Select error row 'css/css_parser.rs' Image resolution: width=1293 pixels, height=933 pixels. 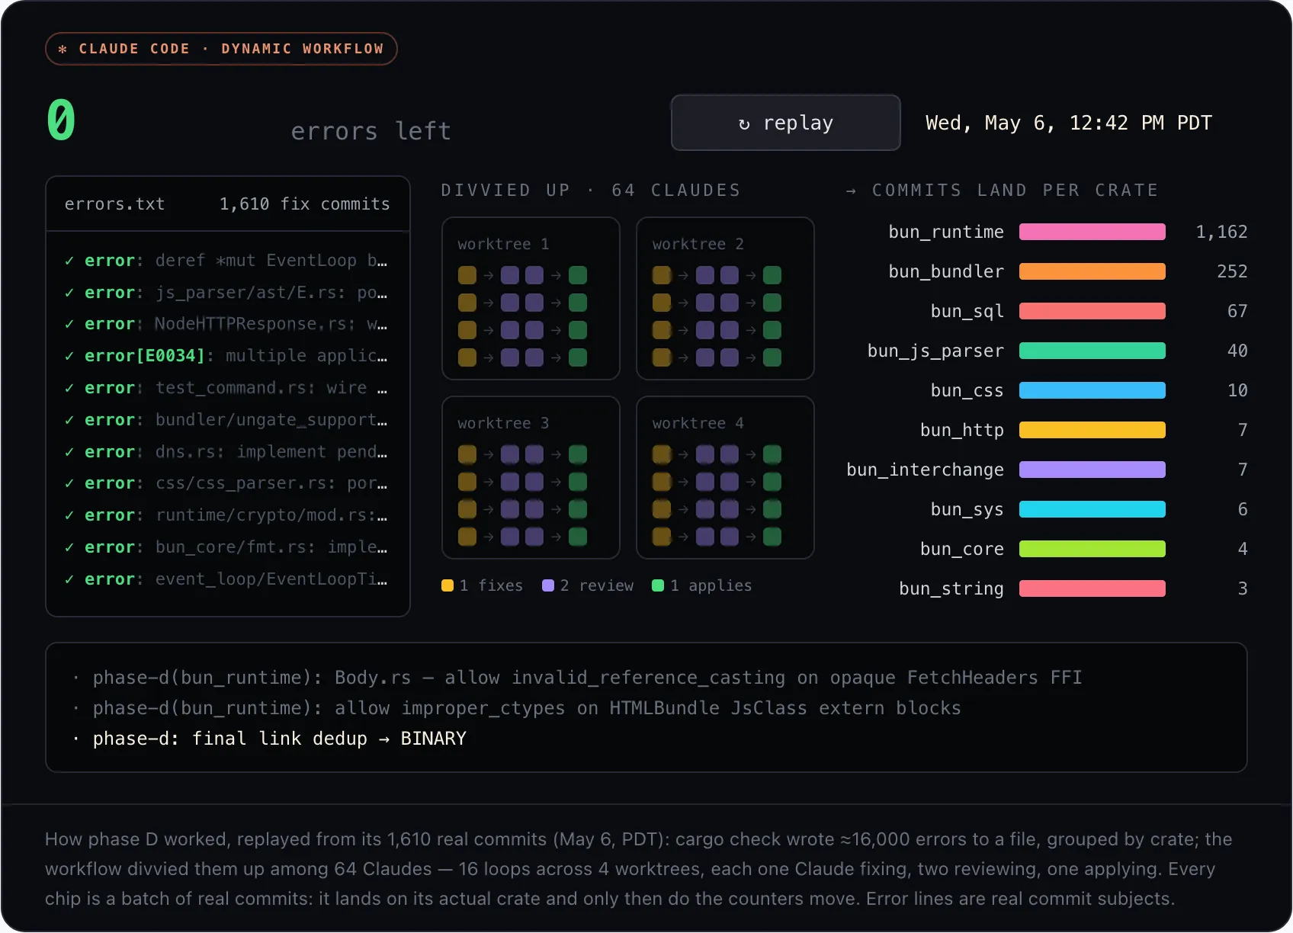(226, 483)
